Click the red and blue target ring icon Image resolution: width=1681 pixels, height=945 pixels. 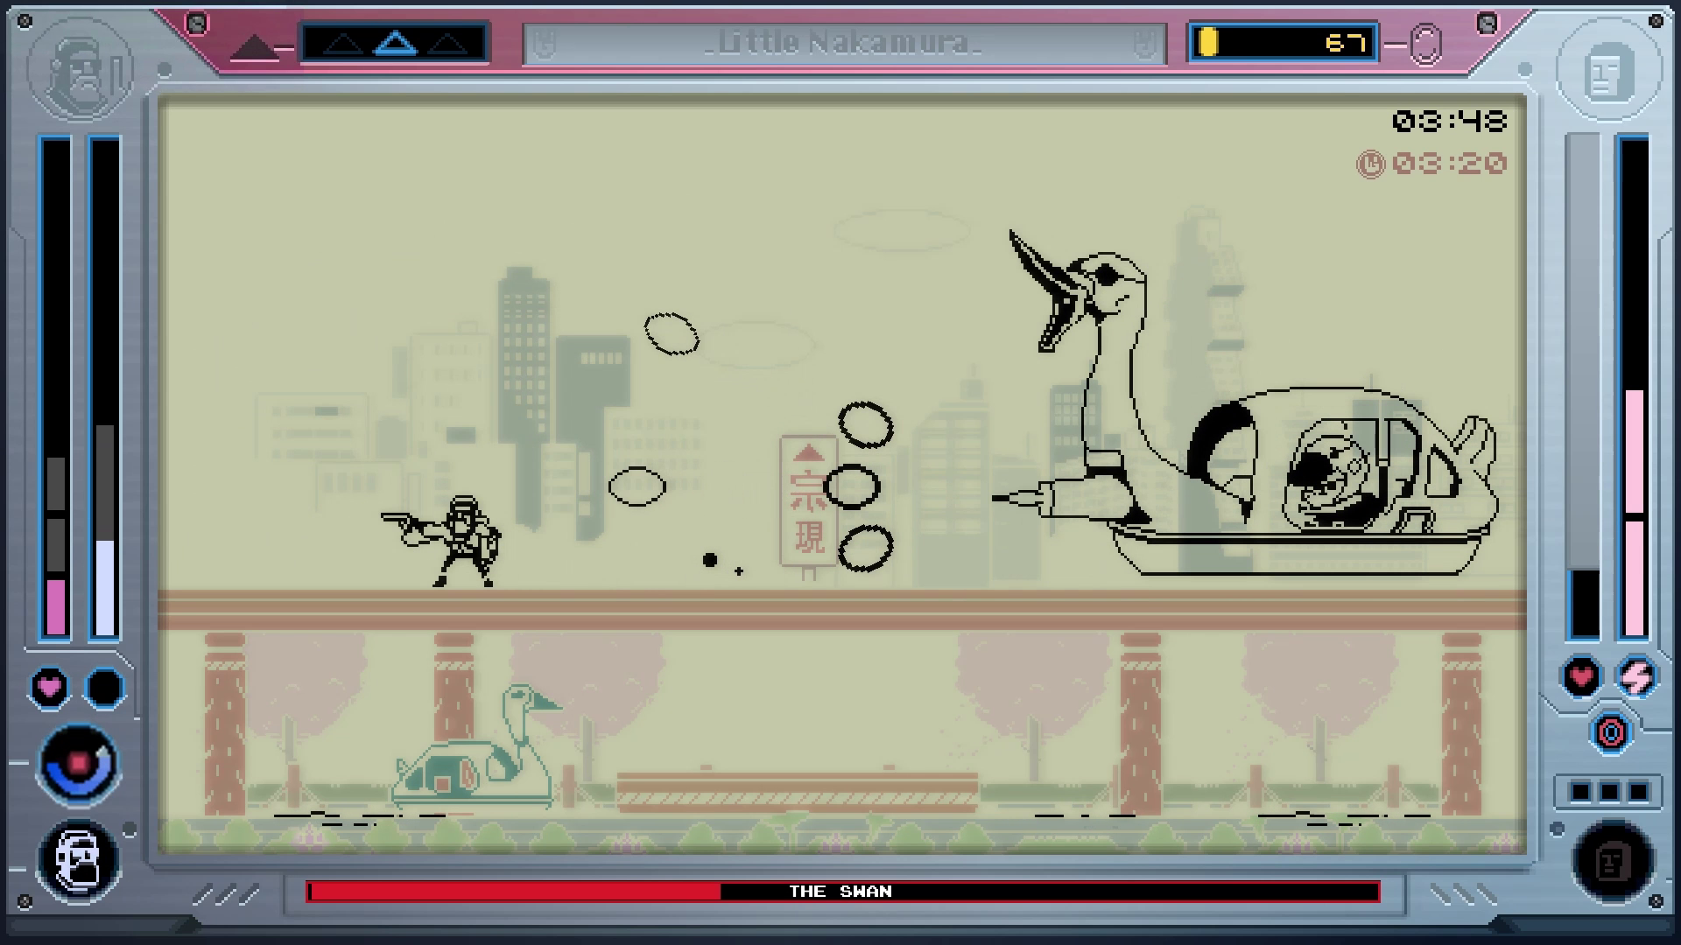pyautogui.click(x=1609, y=732)
